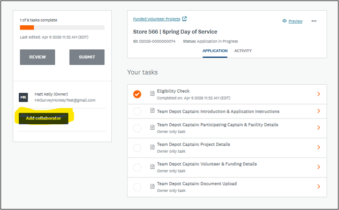Screen dimensions: 339x210
Task: Click the orange task progress bar
Action: (x=27, y=27)
